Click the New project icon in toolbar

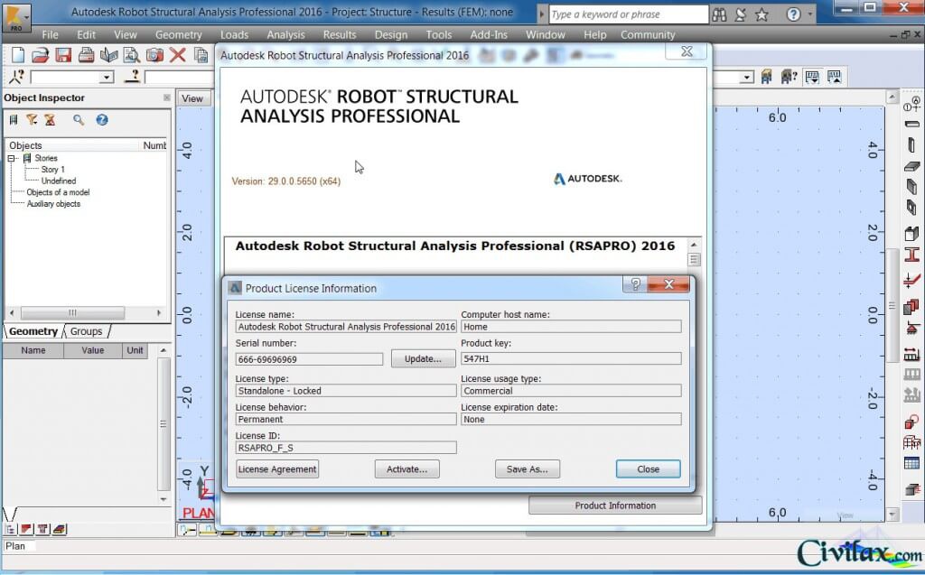[18, 55]
